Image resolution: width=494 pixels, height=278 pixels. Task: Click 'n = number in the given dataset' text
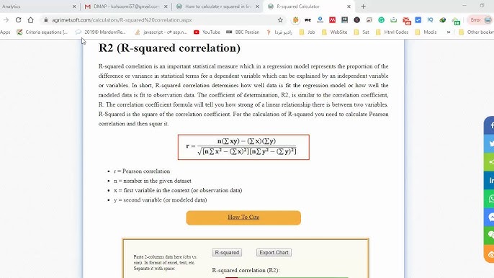click(153, 181)
